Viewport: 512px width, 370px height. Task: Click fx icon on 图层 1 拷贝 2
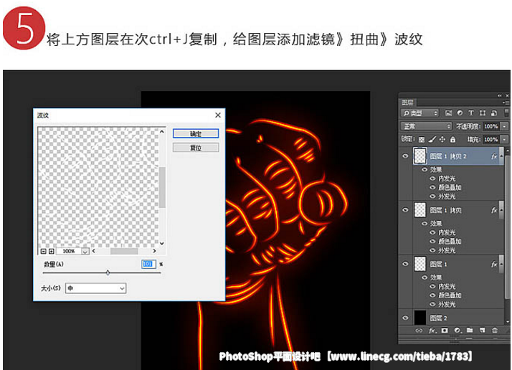(x=494, y=156)
